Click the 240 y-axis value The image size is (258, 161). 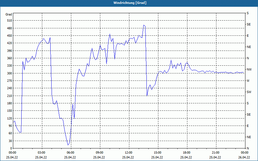(x=10, y=88)
